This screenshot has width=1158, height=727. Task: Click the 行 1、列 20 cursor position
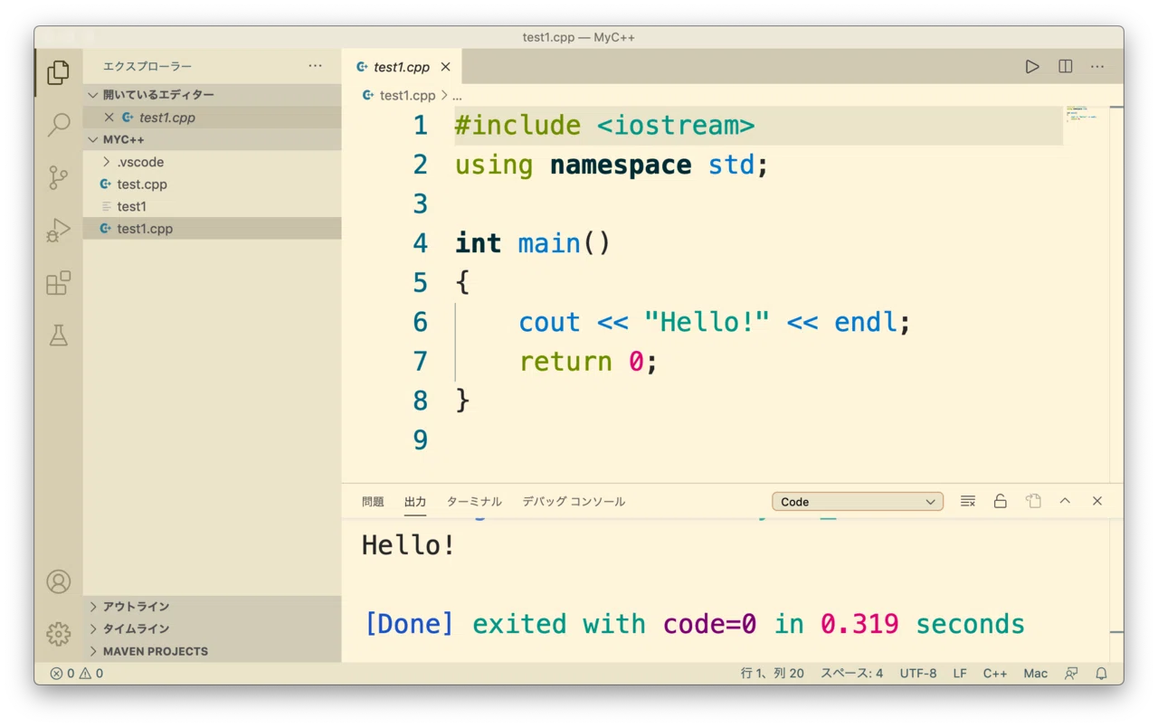point(773,674)
